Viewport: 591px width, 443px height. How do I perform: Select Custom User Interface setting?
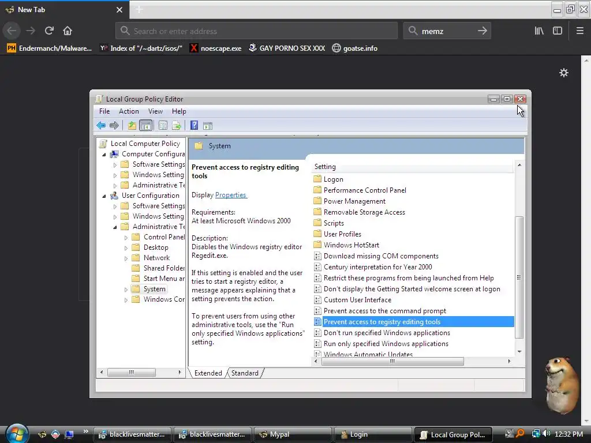357,300
